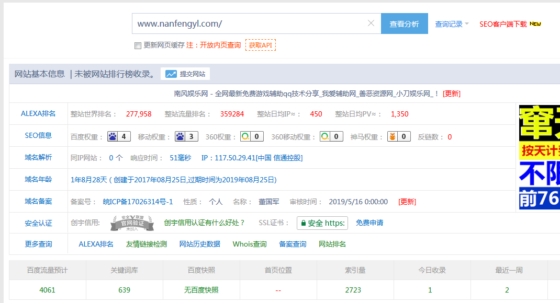Open the 网站排名 link
This screenshot has height=303, width=560.
[332, 244]
